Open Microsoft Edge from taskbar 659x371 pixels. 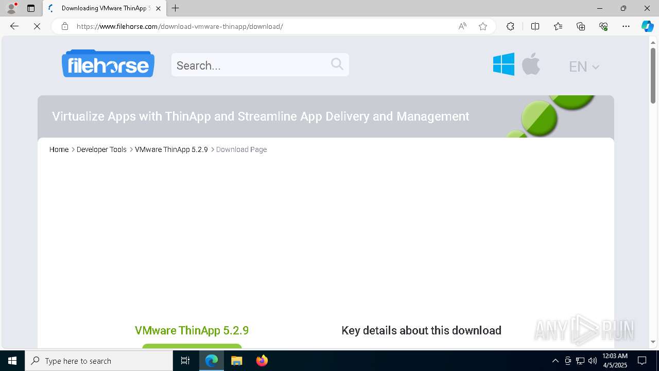tap(212, 361)
